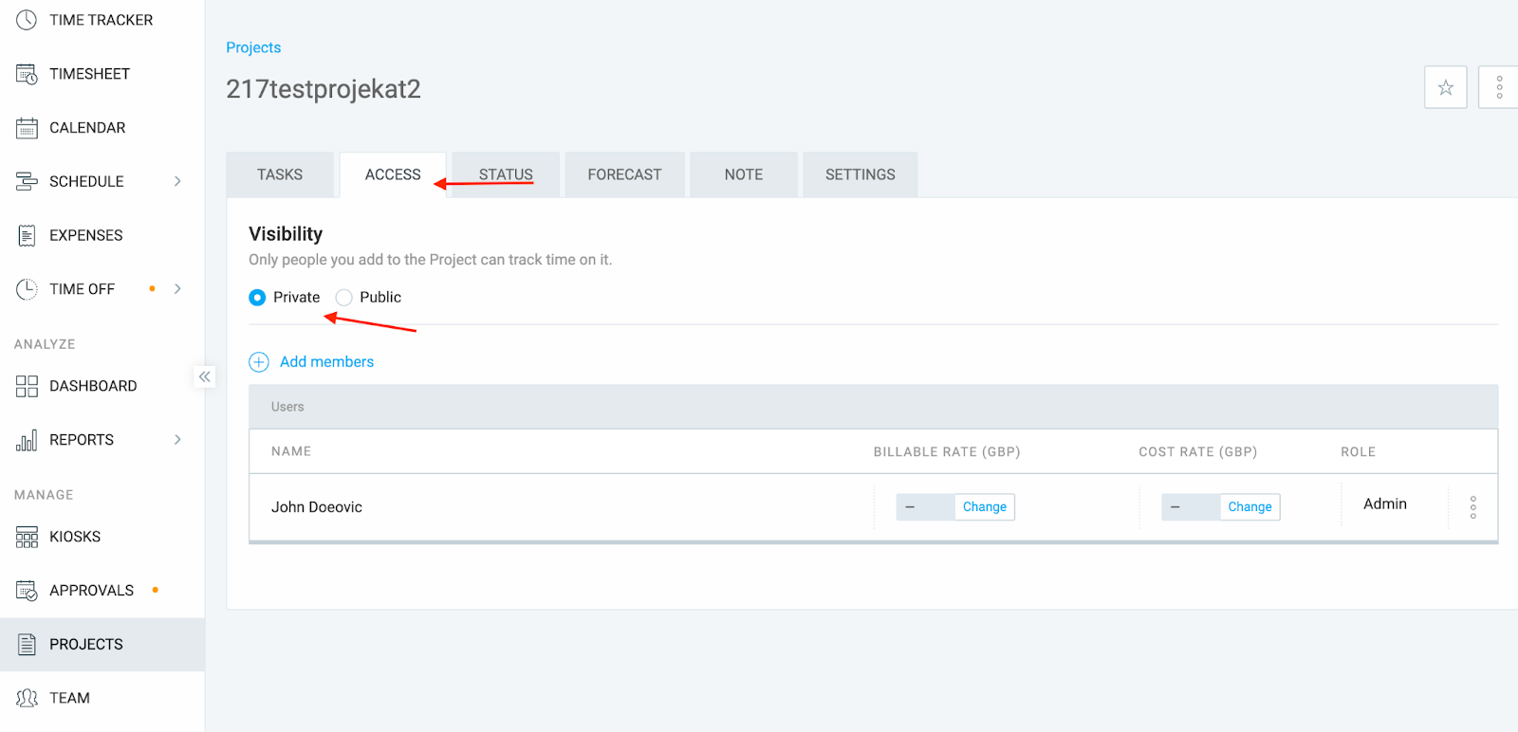Open the Timesheet icon in sidebar
Image resolution: width=1518 pixels, height=732 pixels.
click(27, 74)
